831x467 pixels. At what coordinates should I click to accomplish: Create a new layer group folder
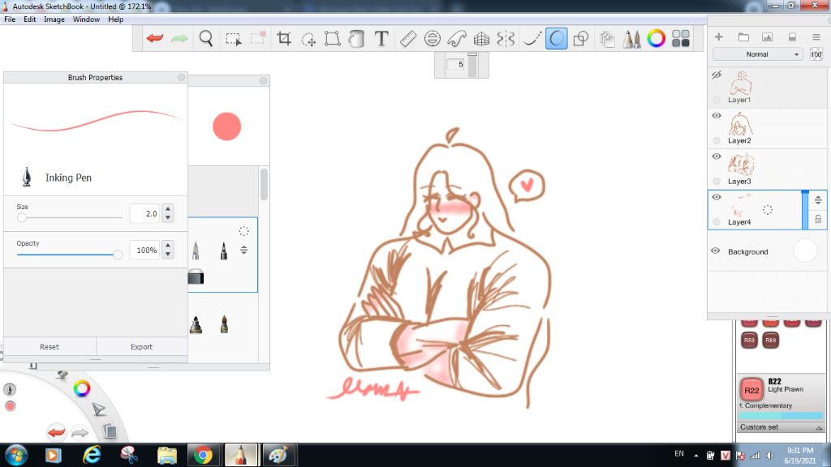pyautogui.click(x=743, y=36)
